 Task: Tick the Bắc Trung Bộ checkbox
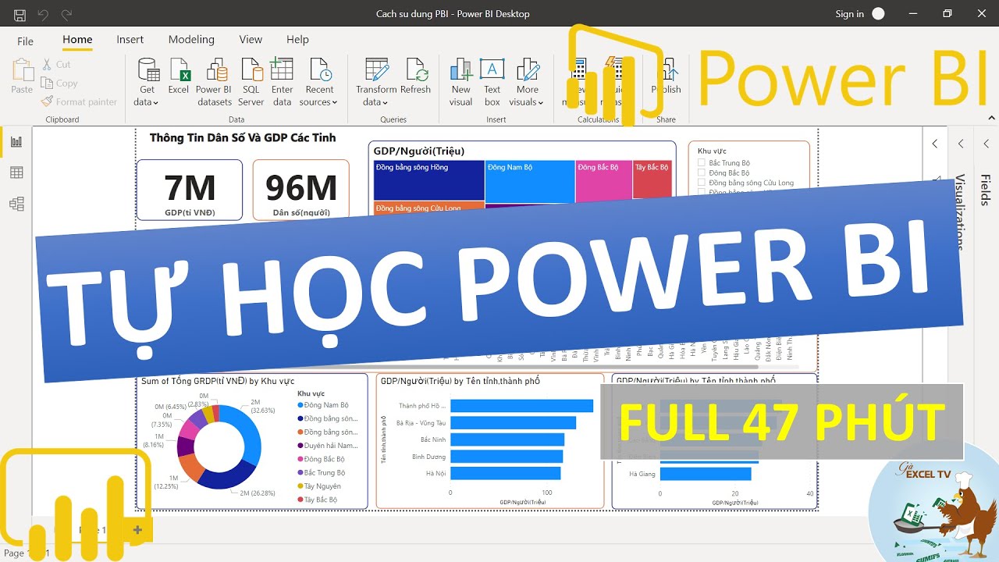click(701, 163)
